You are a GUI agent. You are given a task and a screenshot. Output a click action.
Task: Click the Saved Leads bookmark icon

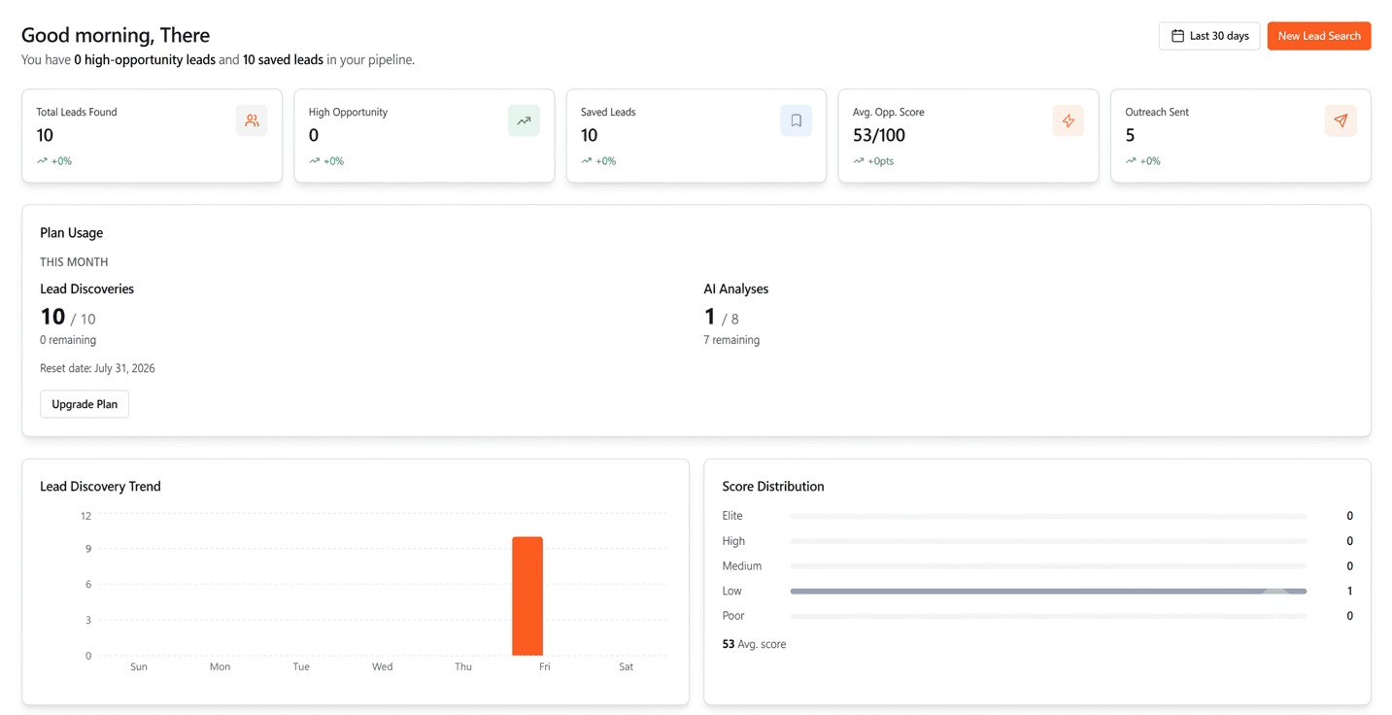click(x=796, y=120)
